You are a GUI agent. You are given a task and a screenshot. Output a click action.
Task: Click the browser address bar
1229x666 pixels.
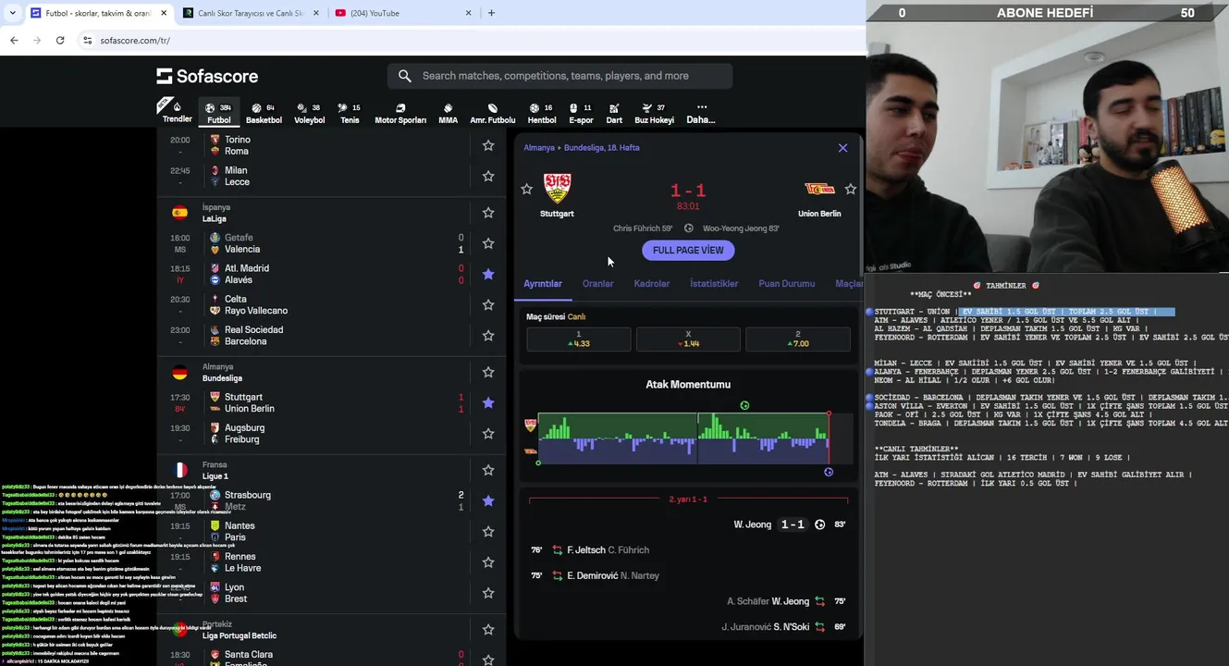[x=462, y=40]
